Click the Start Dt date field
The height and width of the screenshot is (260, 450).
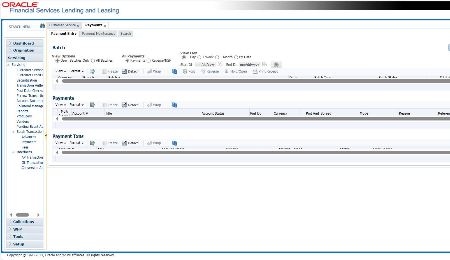click(205, 65)
